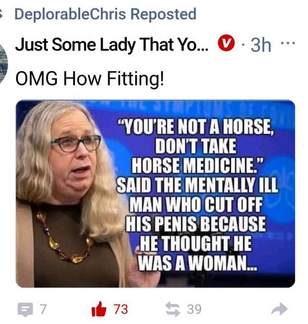Click the thumbs-up like icon
The height and width of the screenshot is (324, 308).
click(99, 309)
